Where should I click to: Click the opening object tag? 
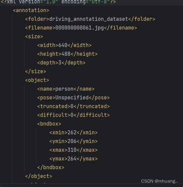pyautogui.click(x=37, y=80)
